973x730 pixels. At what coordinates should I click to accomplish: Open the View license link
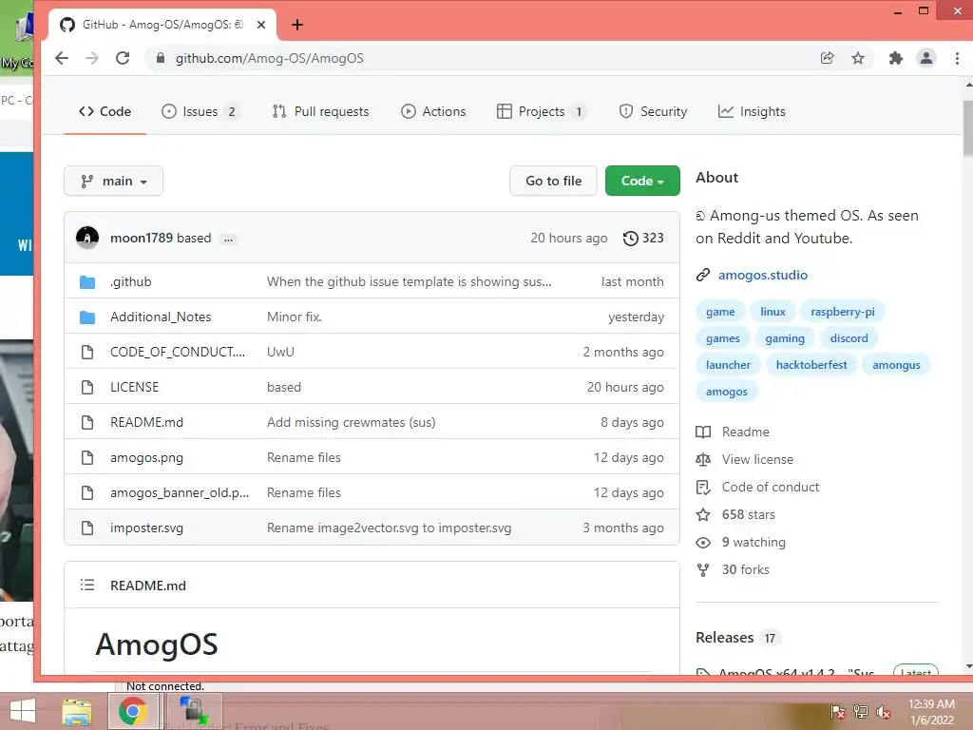(757, 459)
